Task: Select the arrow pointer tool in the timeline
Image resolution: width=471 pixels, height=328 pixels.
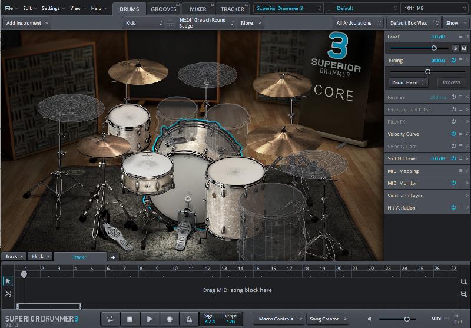Action: point(8,281)
